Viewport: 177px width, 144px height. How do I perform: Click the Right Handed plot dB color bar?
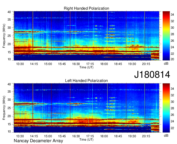click(166, 36)
